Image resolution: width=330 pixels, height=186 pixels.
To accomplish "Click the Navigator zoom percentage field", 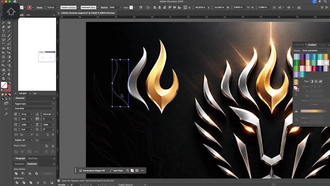I will pyautogui.click(x=23, y=93).
